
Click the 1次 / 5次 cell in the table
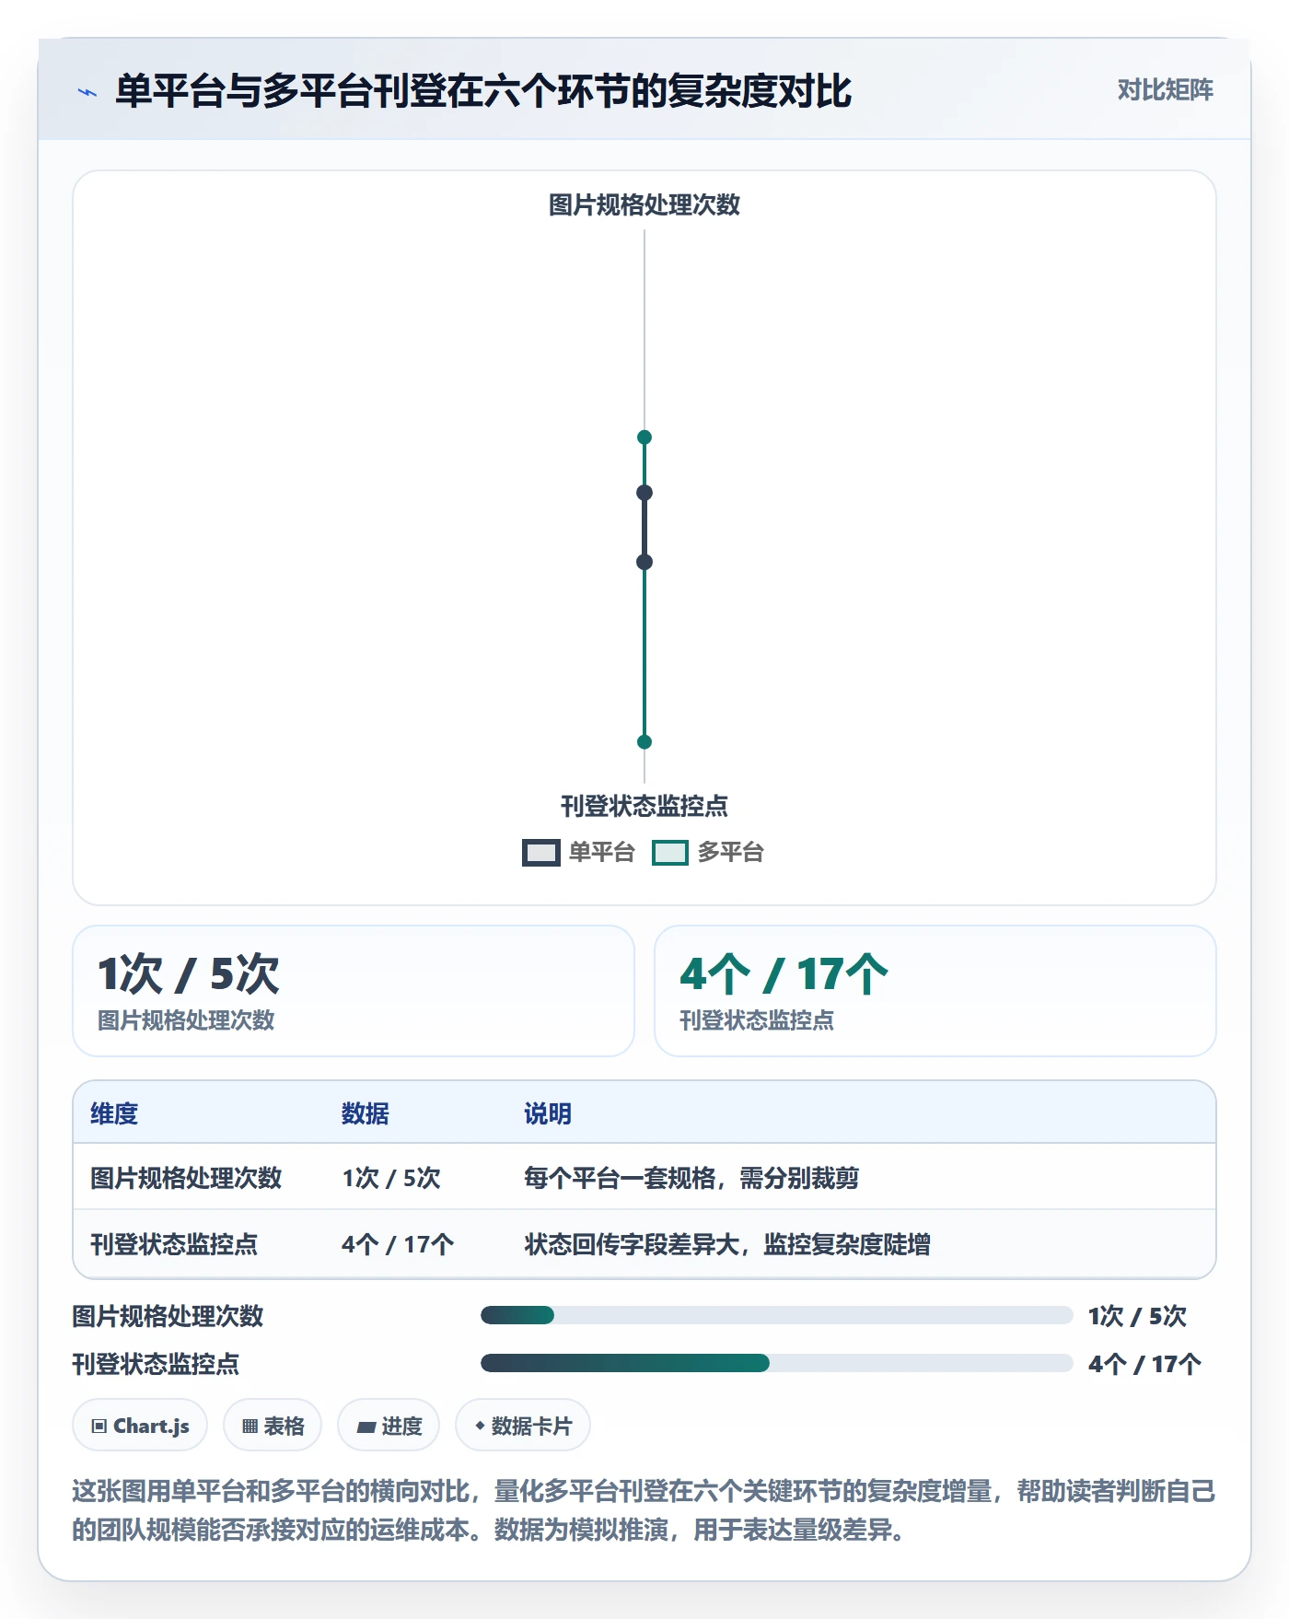pos(391,1178)
